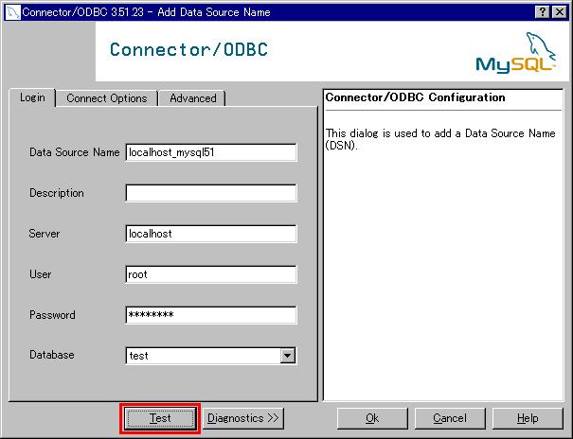The height and width of the screenshot is (439, 573).
Task: Expand the Database dropdown arrow
Action: (x=288, y=356)
